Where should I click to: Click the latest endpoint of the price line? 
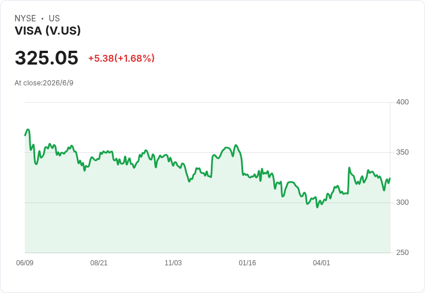point(390,178)
